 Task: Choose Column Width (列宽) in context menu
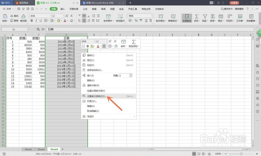109,101
